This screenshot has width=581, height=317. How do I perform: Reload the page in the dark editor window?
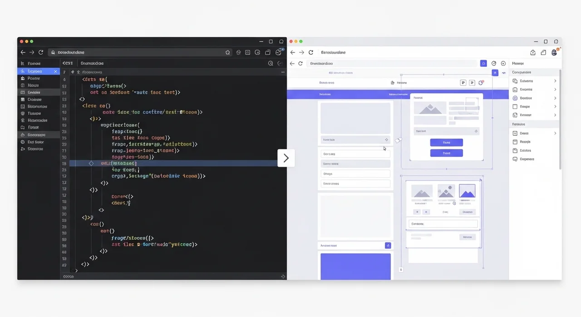41,52
